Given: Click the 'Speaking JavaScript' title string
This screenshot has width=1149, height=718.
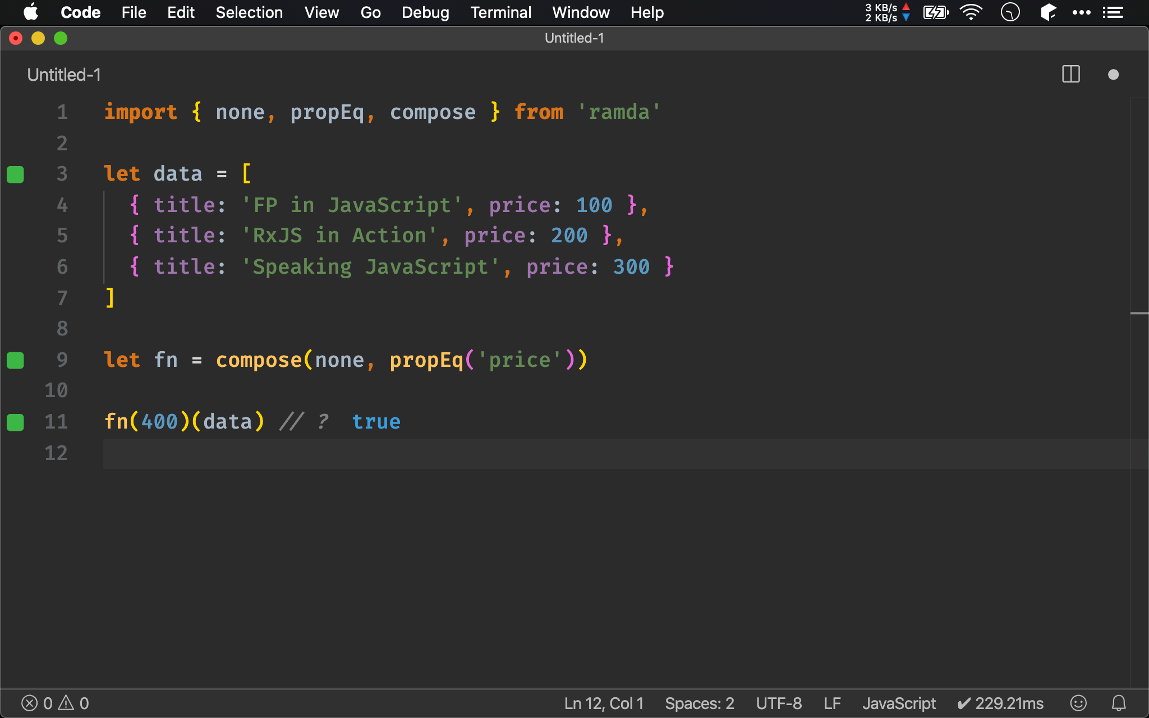Looking at the screenshot, I should (x=370, y=267).
